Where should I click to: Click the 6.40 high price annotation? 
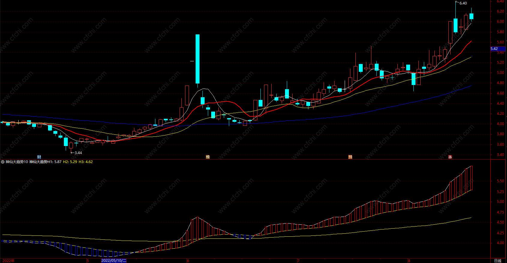(463, 3)
